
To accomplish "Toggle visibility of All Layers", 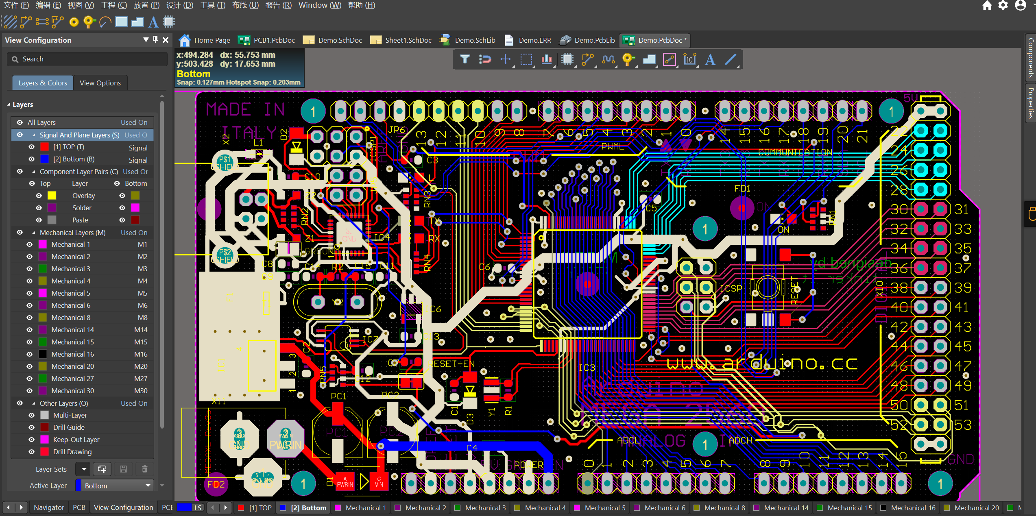I will pyautogui.click(x=20, y=122).
